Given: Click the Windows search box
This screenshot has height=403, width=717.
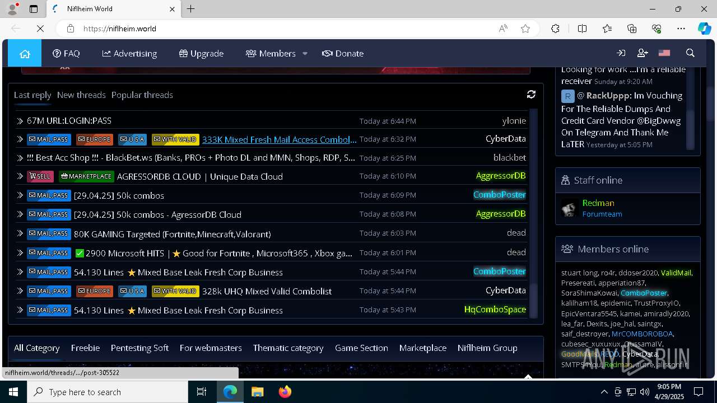Looking at the screenshot, I should pos(108,392).
